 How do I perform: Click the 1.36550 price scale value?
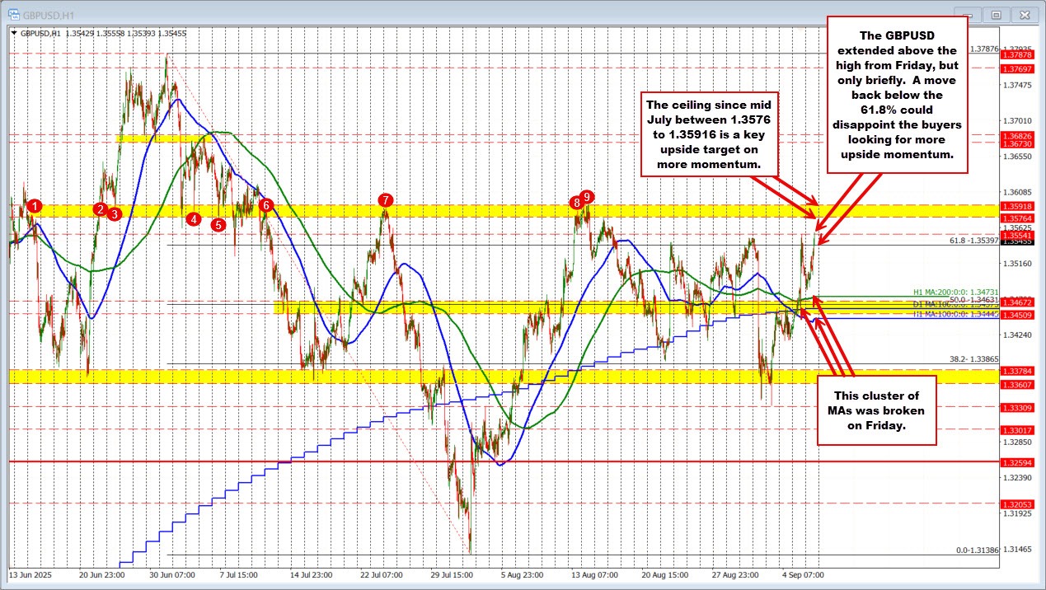(x=1016, y=156)
